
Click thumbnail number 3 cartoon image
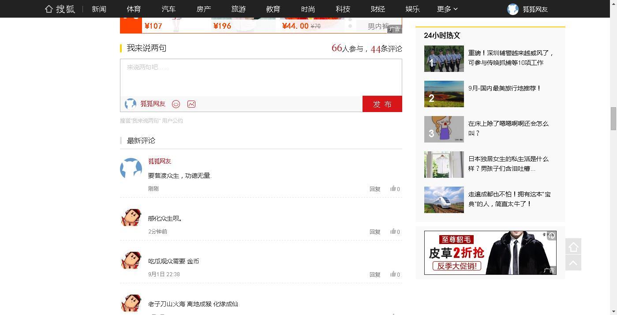coord(444,129)
